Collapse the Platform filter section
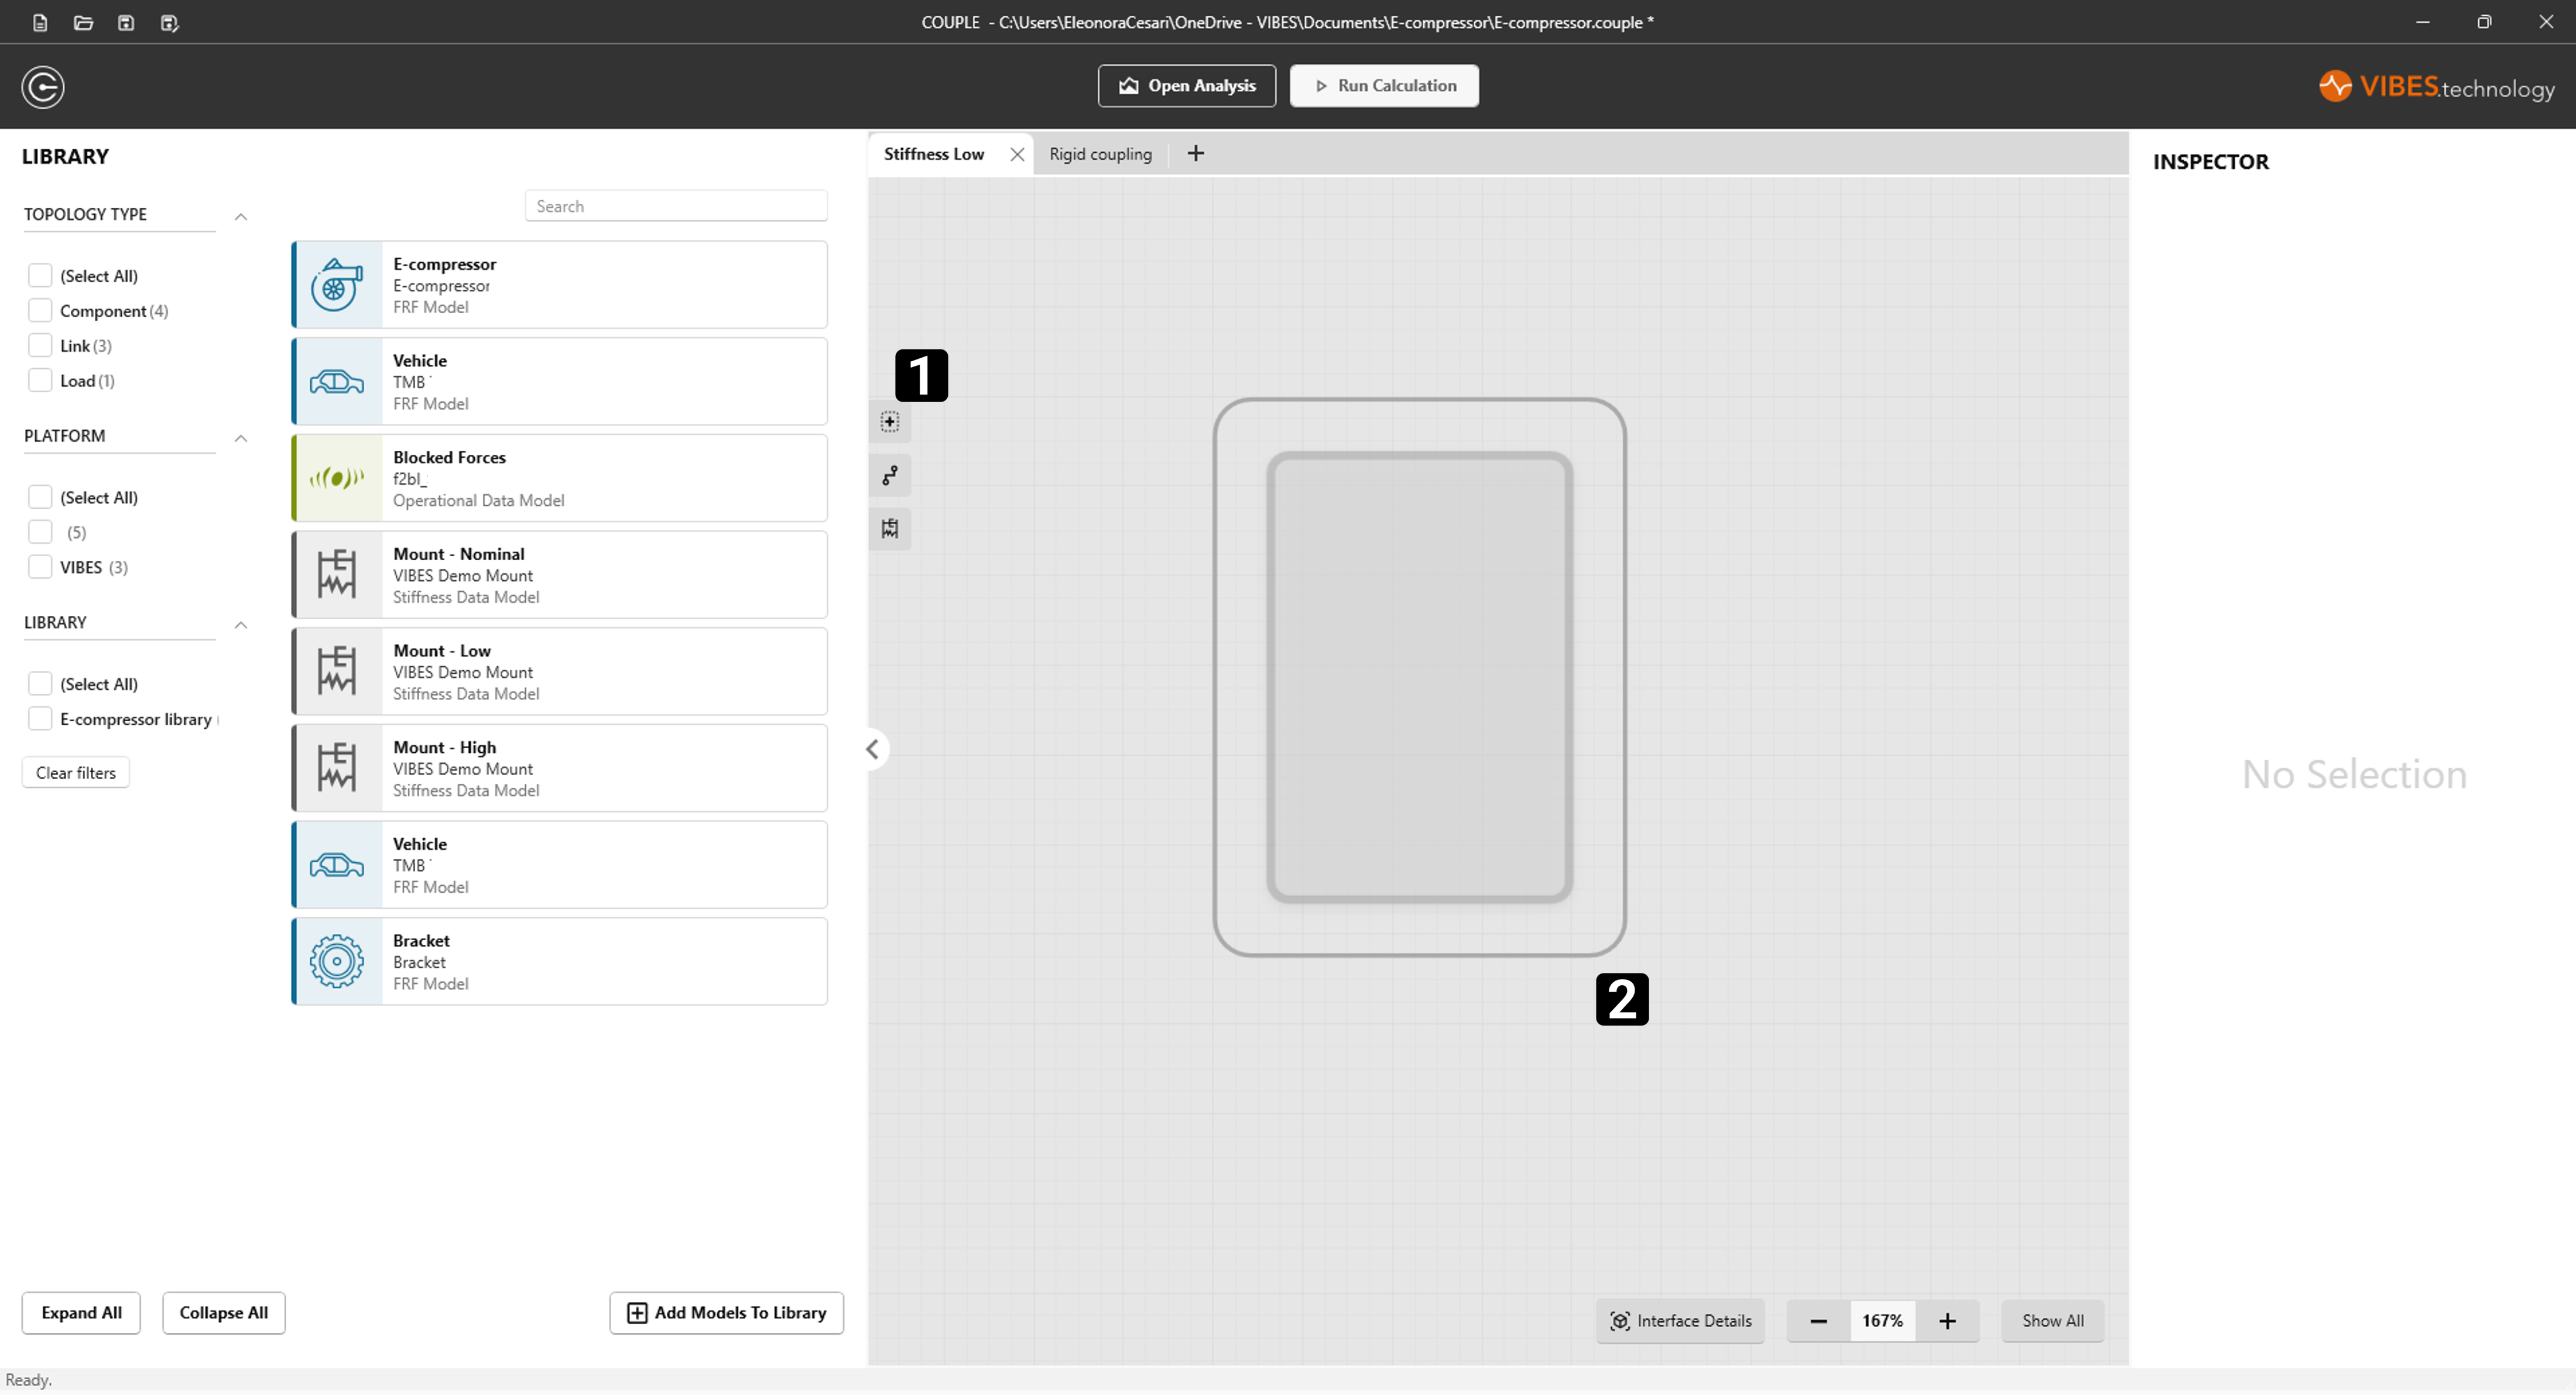The width and height of the screenshot is (2576, 1395). click(x=241, y=438)
